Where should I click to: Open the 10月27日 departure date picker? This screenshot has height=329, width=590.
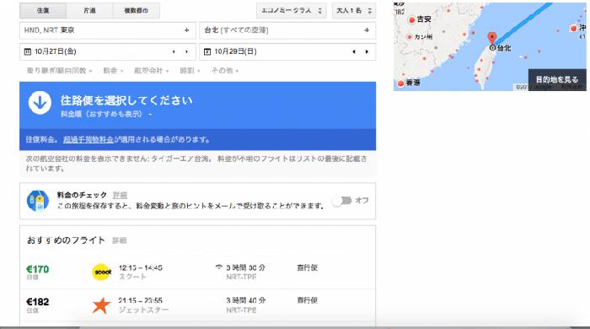[x=108, y=51]
